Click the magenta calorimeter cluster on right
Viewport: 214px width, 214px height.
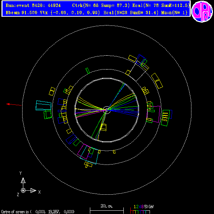tap(154, 114)
